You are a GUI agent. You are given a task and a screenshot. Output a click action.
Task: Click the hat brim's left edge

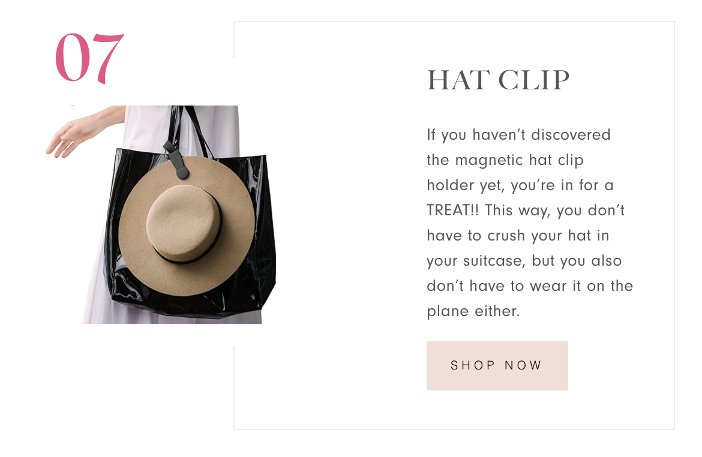[122, 226]
